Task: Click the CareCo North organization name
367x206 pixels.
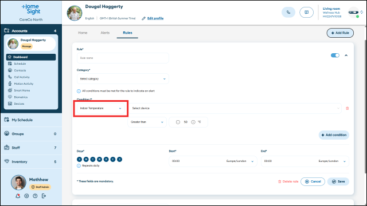Action: 31,19
